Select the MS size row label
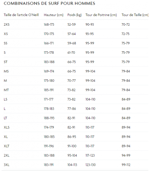 [6, 71]
